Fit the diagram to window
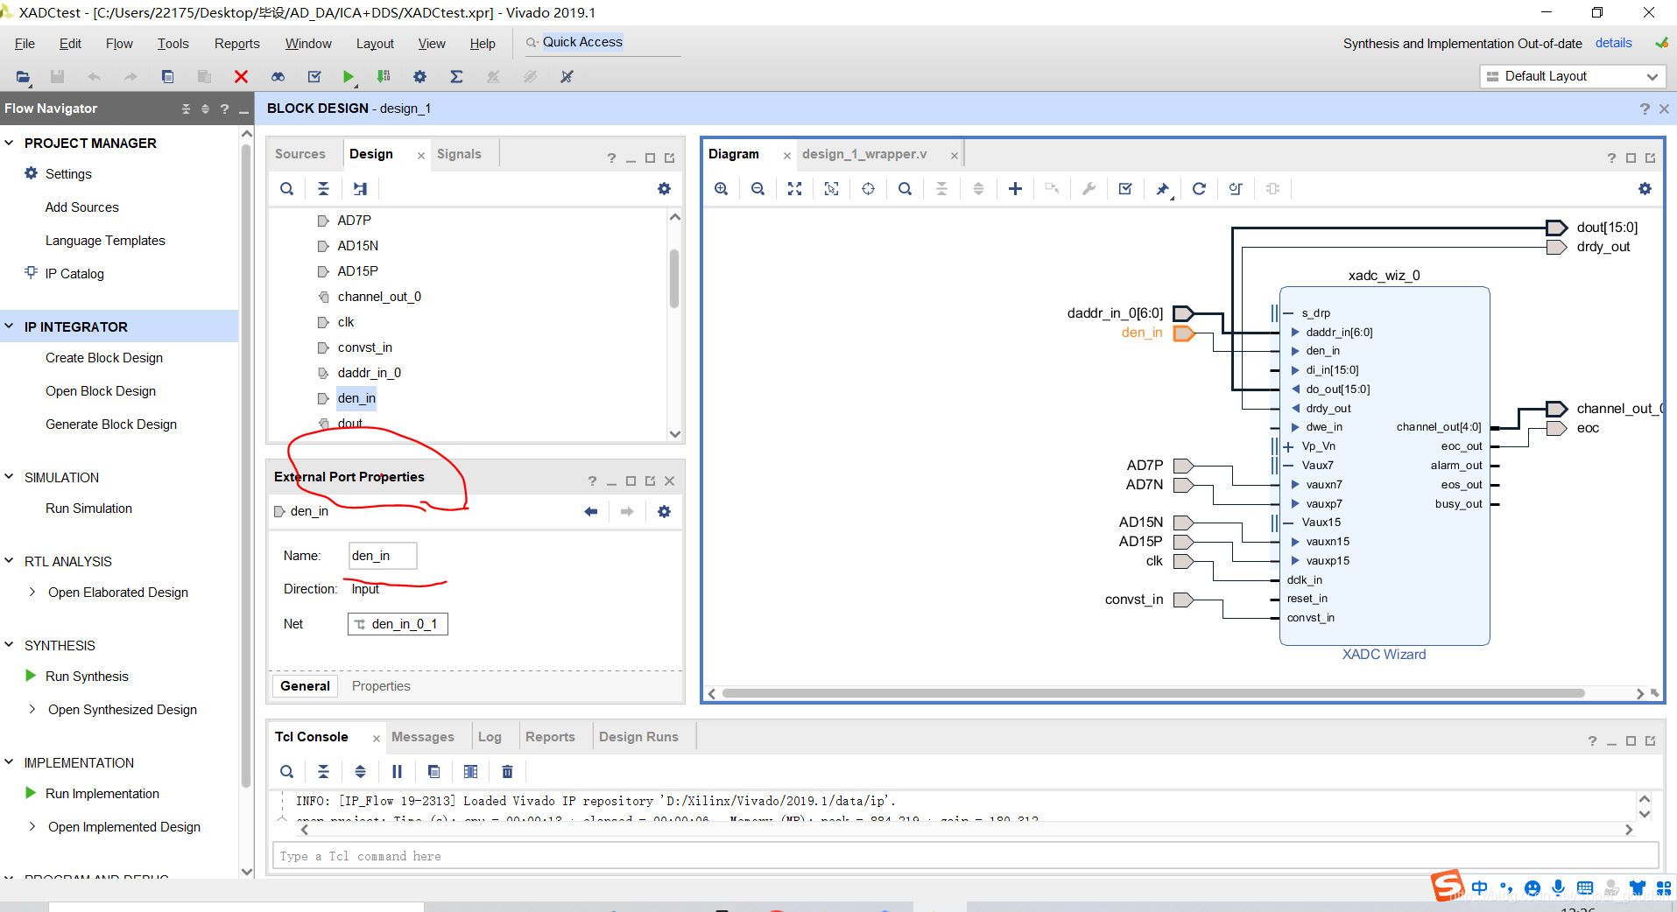 pos(794,188)
